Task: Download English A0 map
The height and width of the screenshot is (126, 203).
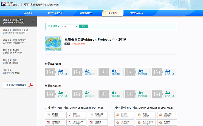Action: [x=58, y=94]
